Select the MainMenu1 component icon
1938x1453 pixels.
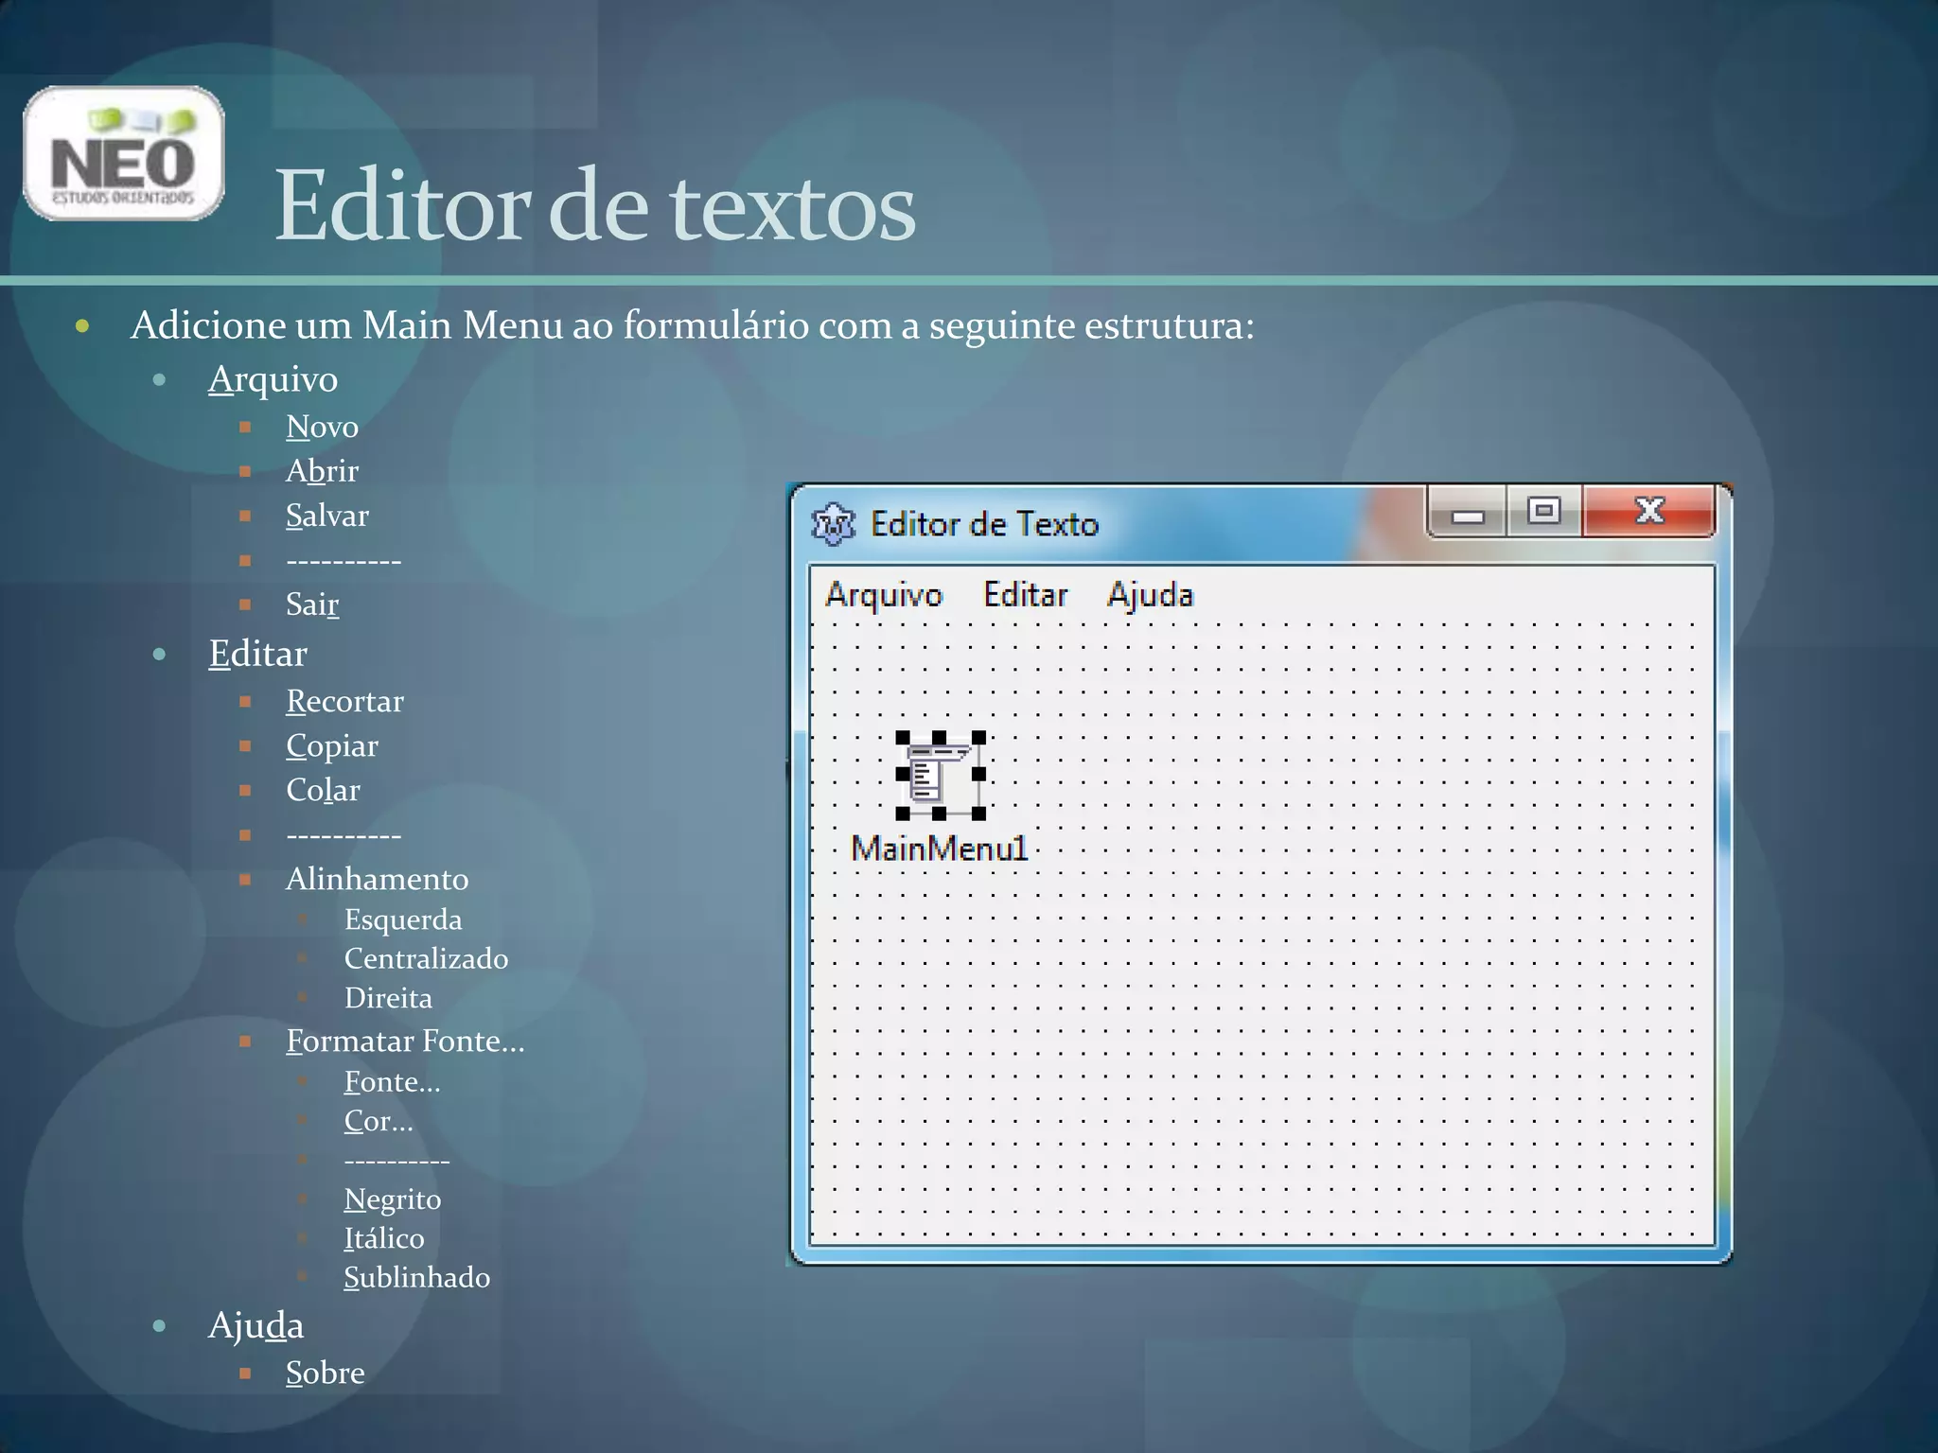click(940, 775)
